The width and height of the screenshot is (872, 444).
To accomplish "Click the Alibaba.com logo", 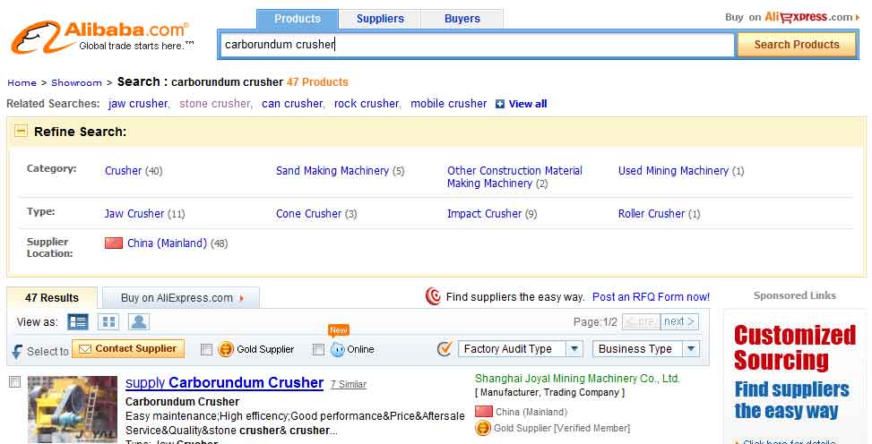I will click(100, 38).
